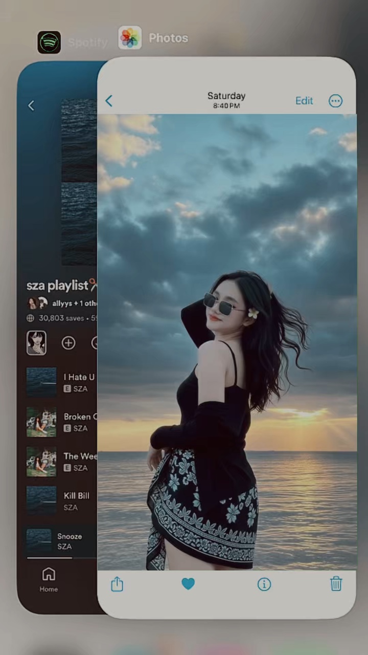Tap the Spotify back arrow
Viewport: 368px width, 655px height.
coord(31,105)
